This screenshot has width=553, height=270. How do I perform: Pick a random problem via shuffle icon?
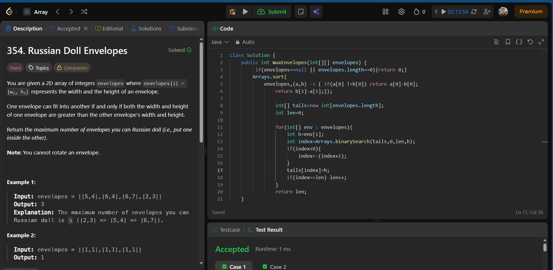point(83,12)
